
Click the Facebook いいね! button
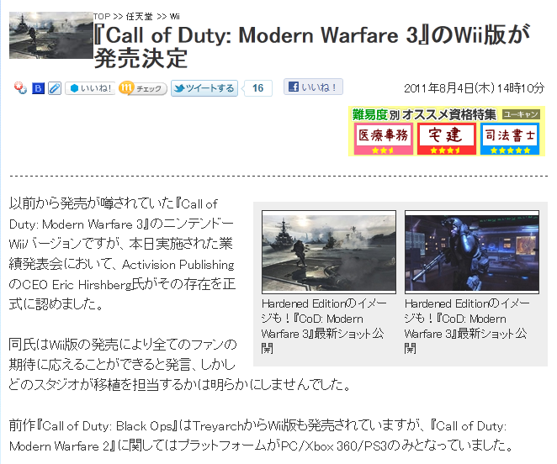tap(313, 87)
